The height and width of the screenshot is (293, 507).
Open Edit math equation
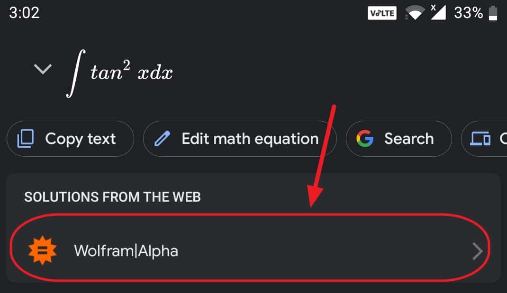(240, 139)
